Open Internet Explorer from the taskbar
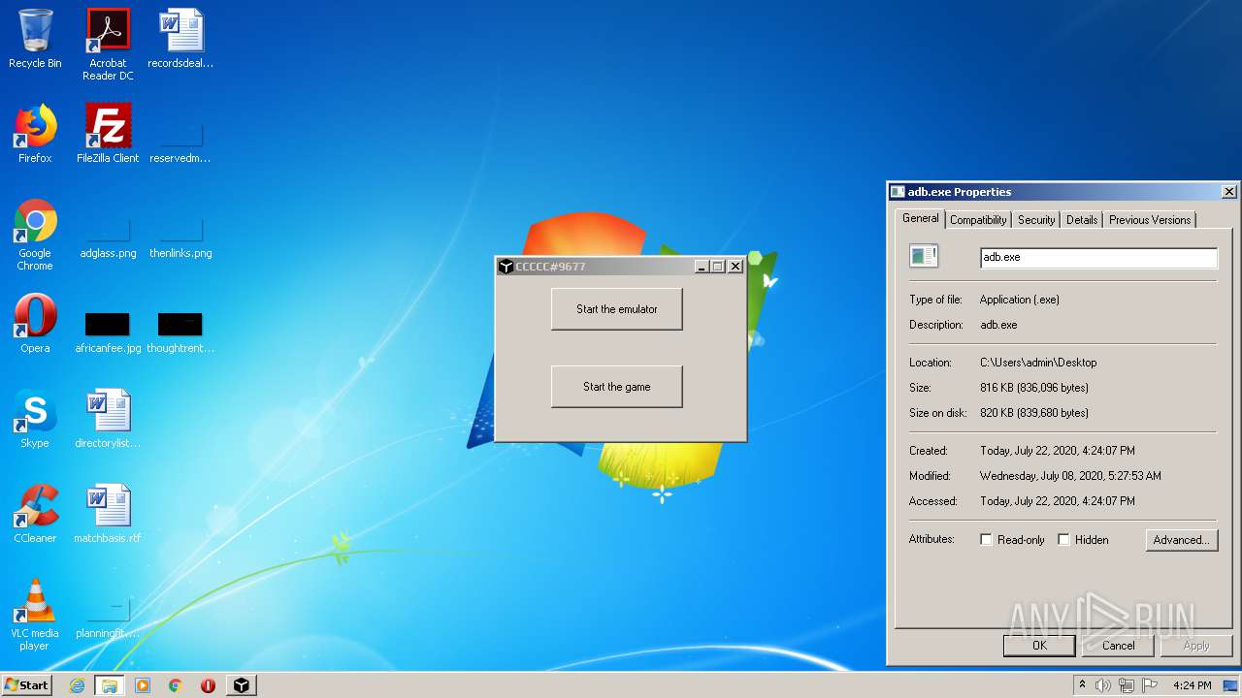This screenshot has width=1242, height=698. click(77, 685)
